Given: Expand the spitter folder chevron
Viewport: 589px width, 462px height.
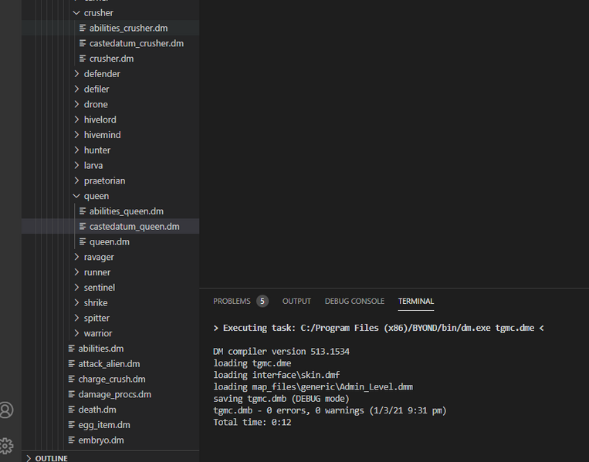Looking at the screenshot, I should pyautogui.click(x=76, y=318).
